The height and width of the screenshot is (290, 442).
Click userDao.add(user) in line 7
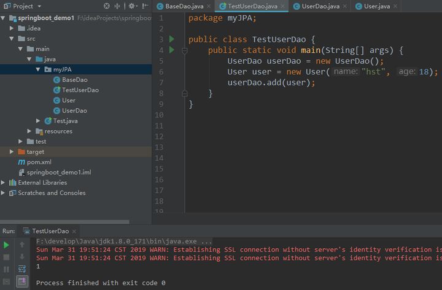pos(271,83)
